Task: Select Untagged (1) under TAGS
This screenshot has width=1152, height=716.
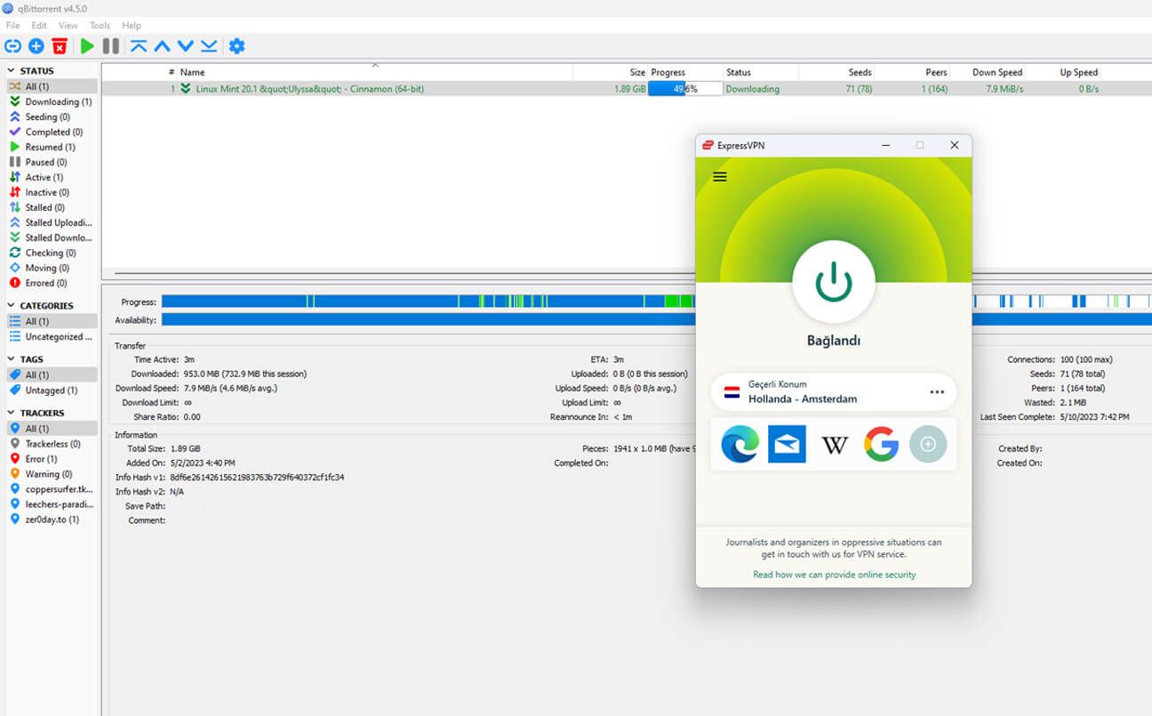Action: [43, 390]
